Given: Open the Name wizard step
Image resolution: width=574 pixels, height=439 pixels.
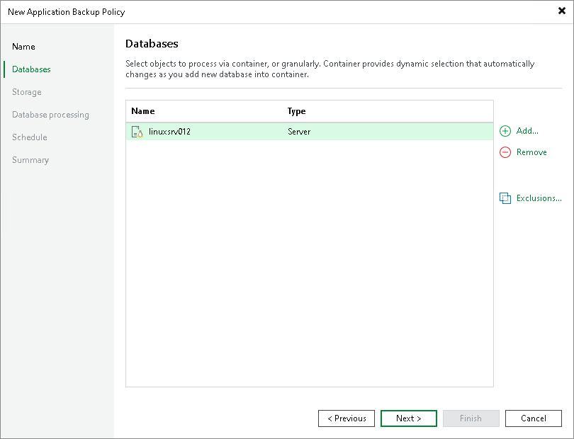Looking at the screenshot, I should [x=23, y=46].
